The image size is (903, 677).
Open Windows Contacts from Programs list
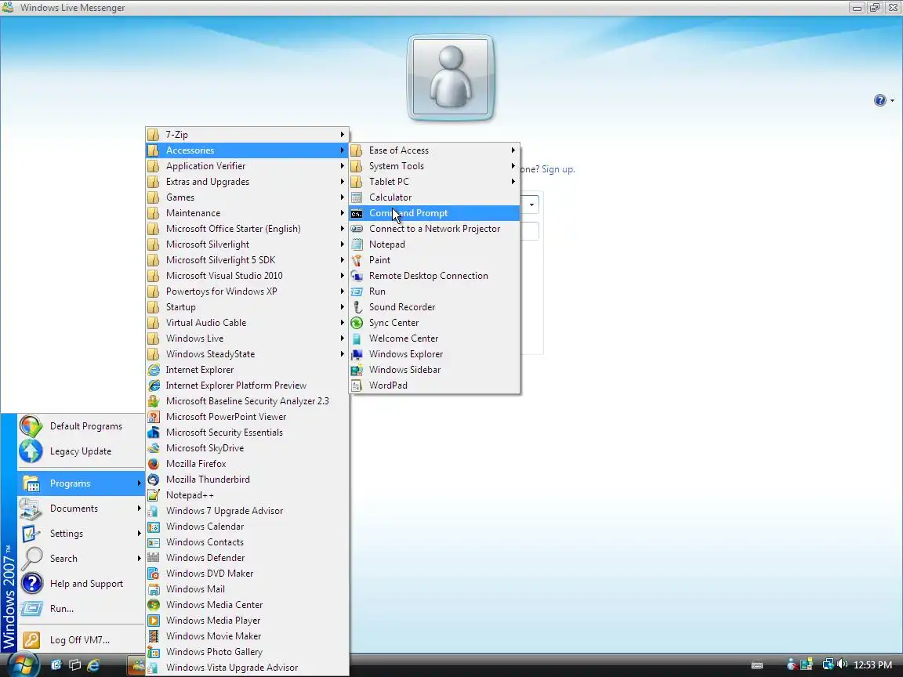[247, 542]
